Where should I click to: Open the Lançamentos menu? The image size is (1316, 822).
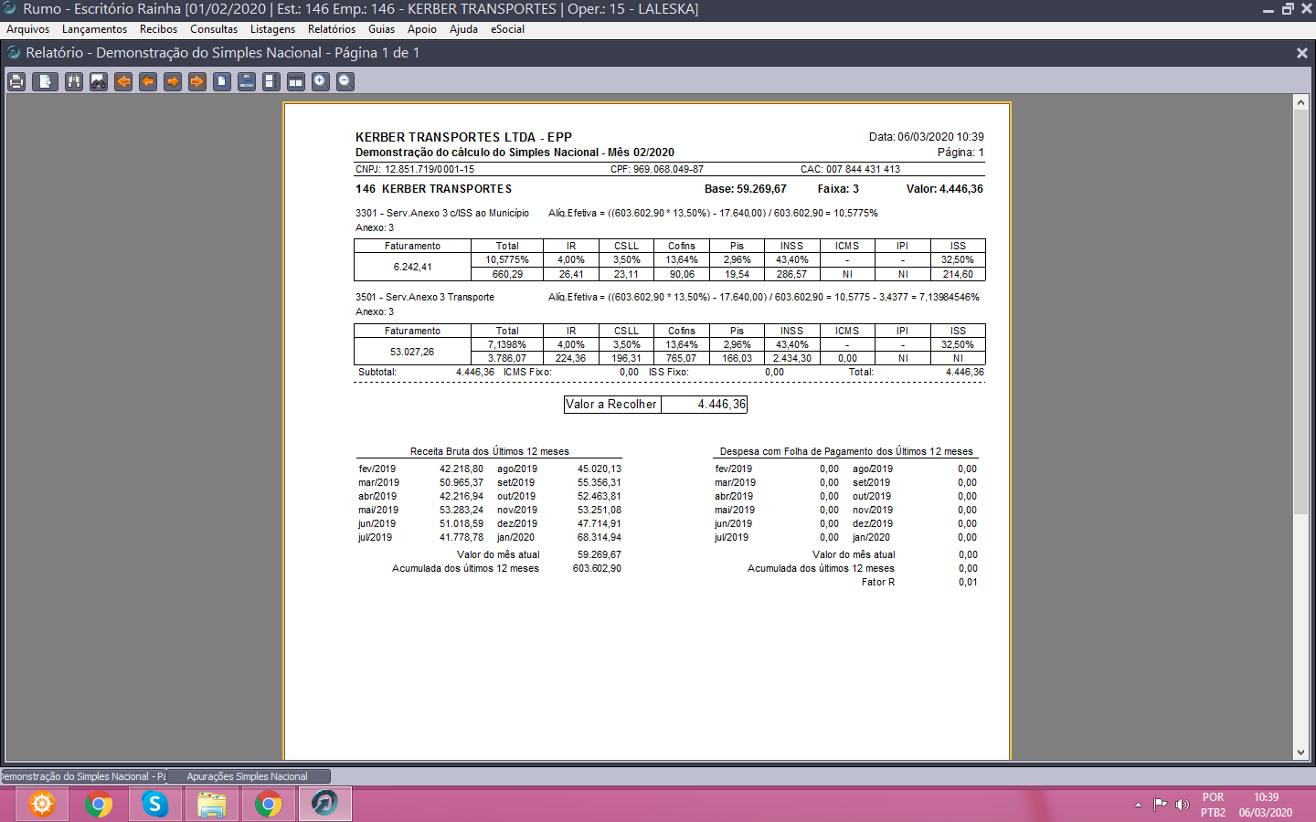[x=95, y=29]
